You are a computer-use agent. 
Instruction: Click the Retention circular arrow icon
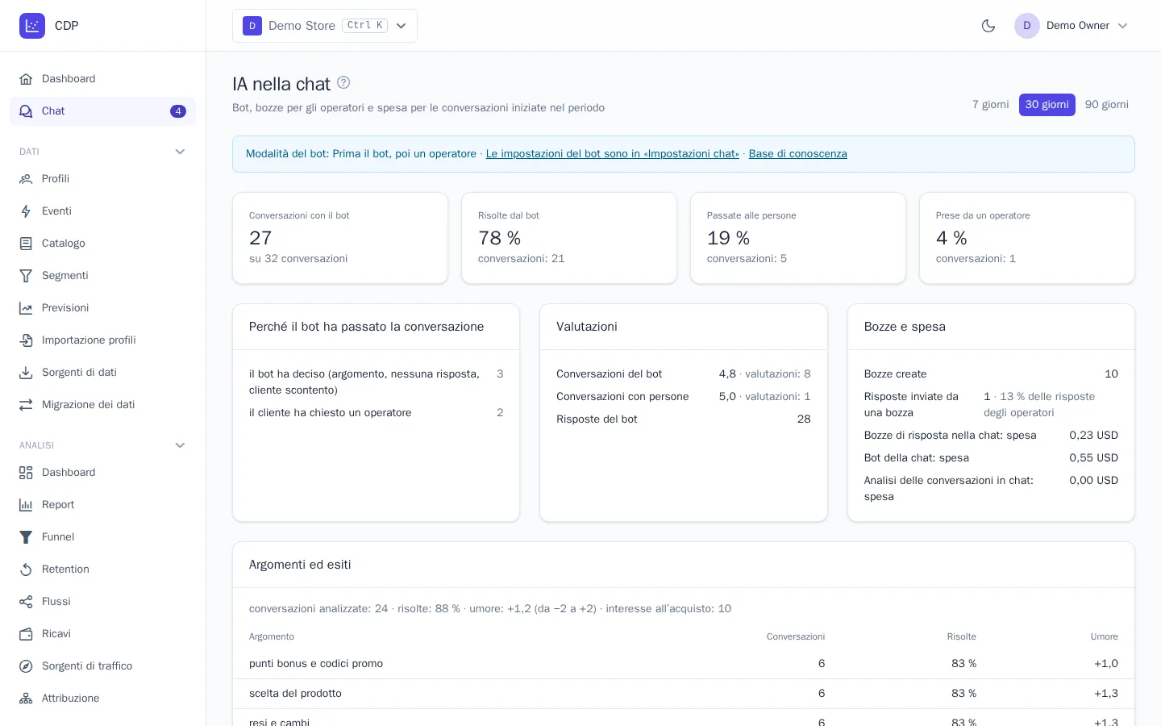[26, 570]
